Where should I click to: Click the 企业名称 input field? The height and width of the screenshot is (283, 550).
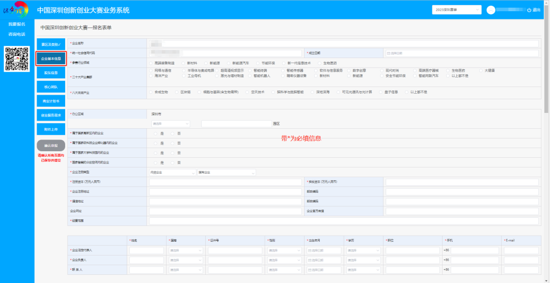tap(343, 43)
